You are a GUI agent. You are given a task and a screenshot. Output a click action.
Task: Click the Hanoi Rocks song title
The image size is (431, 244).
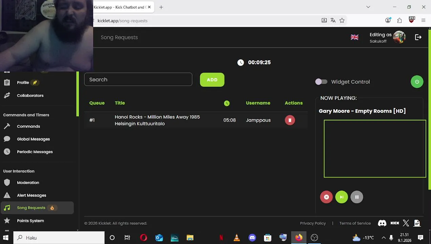tap(157, 120)
